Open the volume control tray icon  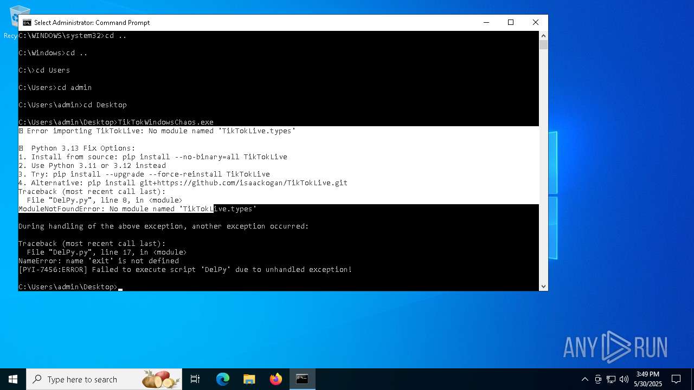pos(624,379)
